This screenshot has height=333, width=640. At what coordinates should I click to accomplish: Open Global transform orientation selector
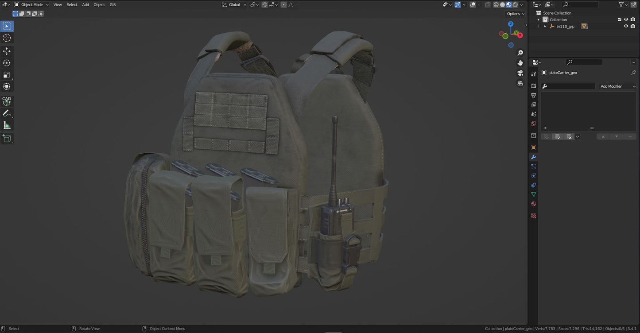234,4
